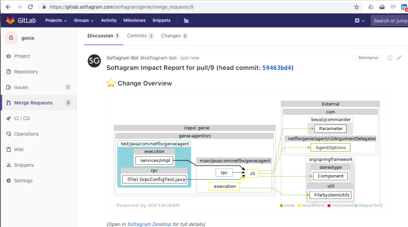Screen dimensions: 408x227
Task: Open the @softagram-bot username link
Action: coord(158,58)
